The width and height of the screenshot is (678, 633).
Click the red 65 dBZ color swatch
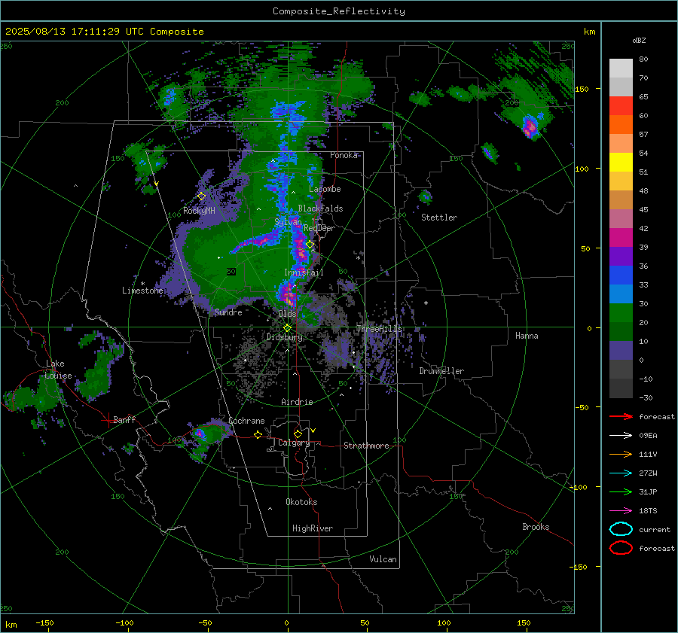(621, 105)
